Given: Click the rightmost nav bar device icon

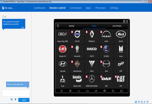Looking at the screenshot, I should [x=122, y=91].
